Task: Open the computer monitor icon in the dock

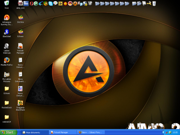Action: [x=144, y=3]
